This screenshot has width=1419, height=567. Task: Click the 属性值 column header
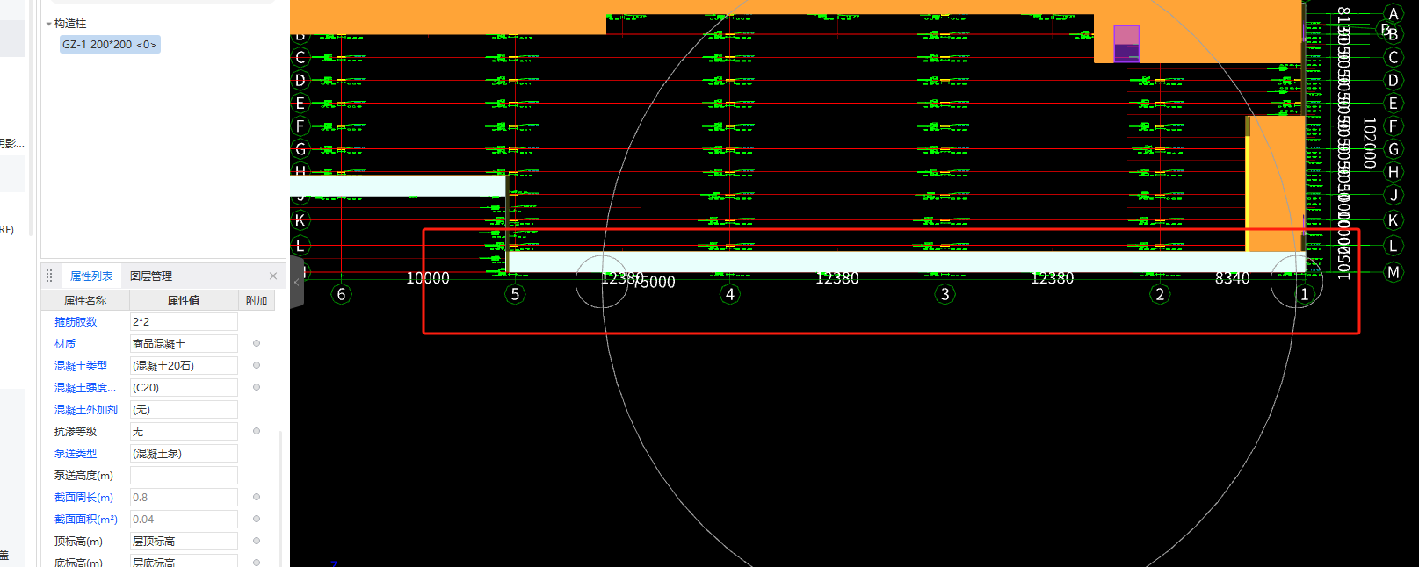click(x=184, y=300)
